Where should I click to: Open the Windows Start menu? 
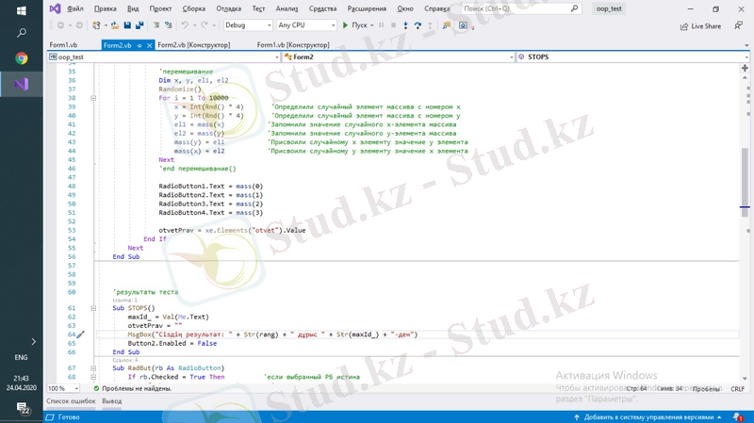click(x=21, y=8)
